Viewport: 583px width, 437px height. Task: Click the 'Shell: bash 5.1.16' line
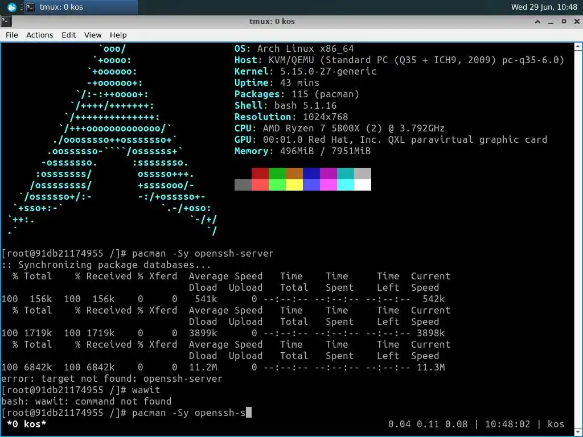[x=285, y=105]
